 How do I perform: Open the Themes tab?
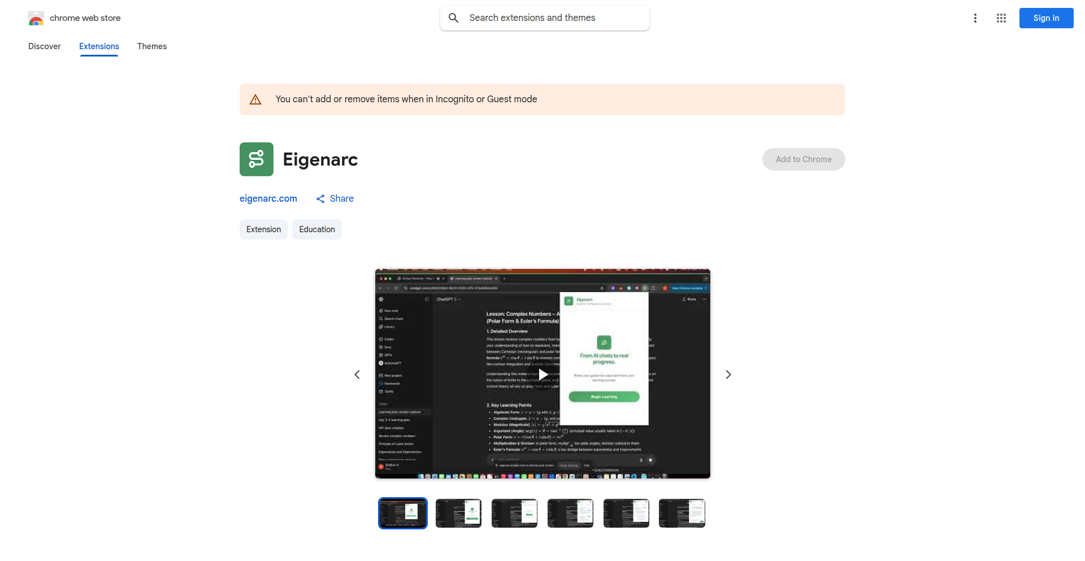coord(152,46)
